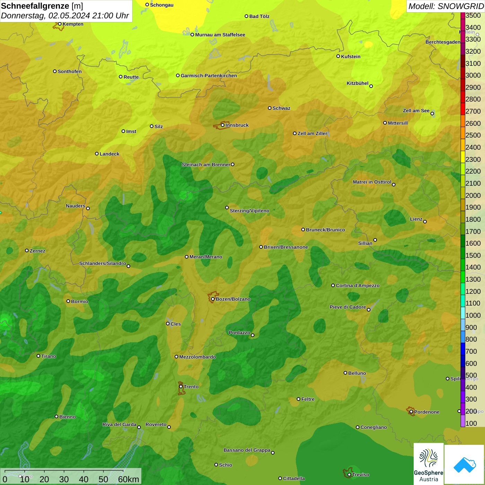Click the Predazzo location dot

[253, 335]
